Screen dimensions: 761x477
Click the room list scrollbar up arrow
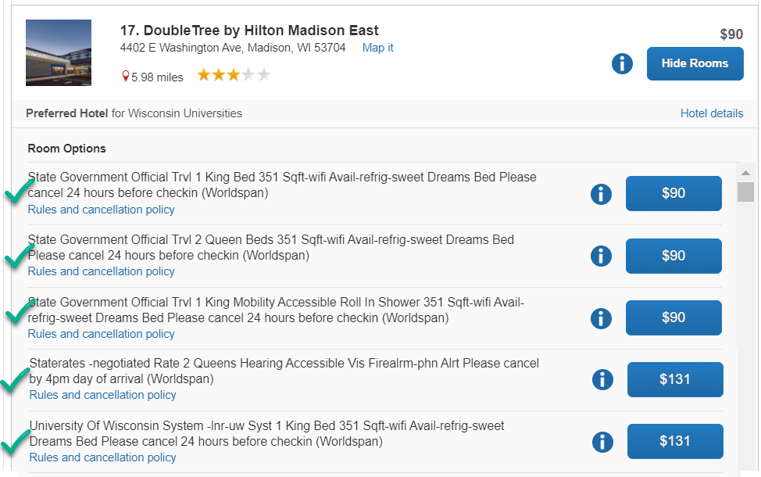745,172
